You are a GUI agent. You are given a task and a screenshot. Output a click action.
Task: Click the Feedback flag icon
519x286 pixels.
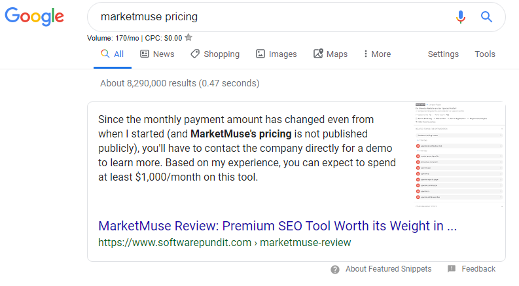pos(452,269)
